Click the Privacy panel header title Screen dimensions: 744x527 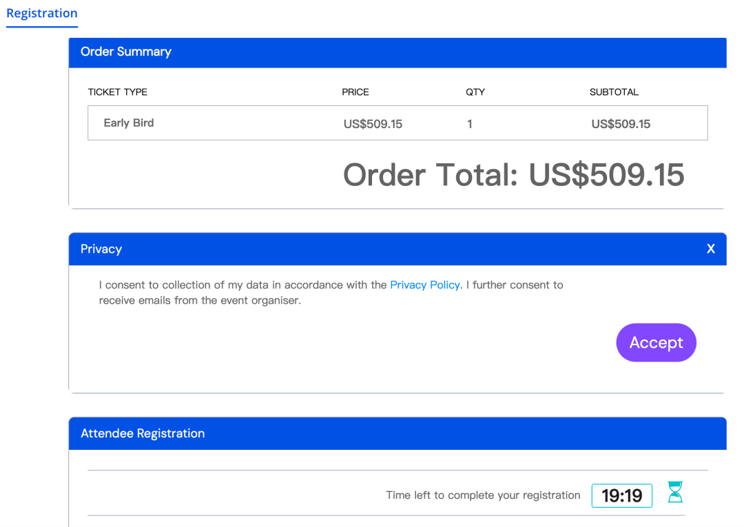[101, 249]
